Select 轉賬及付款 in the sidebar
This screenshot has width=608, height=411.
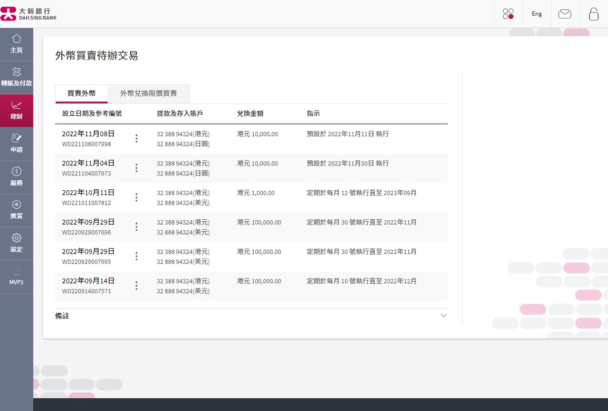[x=17, y=77]
